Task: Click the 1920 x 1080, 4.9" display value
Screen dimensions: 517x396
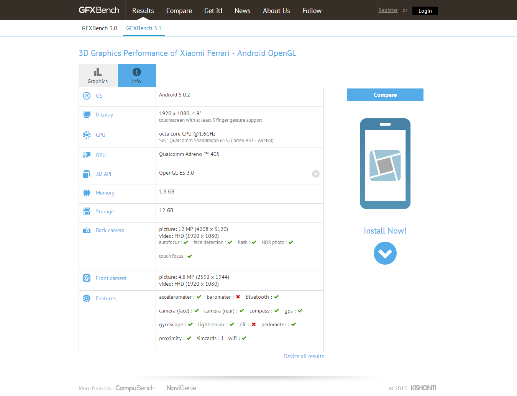Action: coord(180,113)
